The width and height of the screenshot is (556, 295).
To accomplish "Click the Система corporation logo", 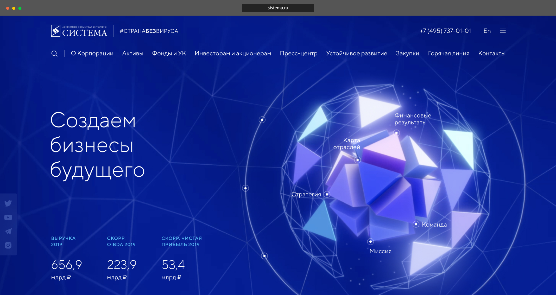I will [79, 31].
